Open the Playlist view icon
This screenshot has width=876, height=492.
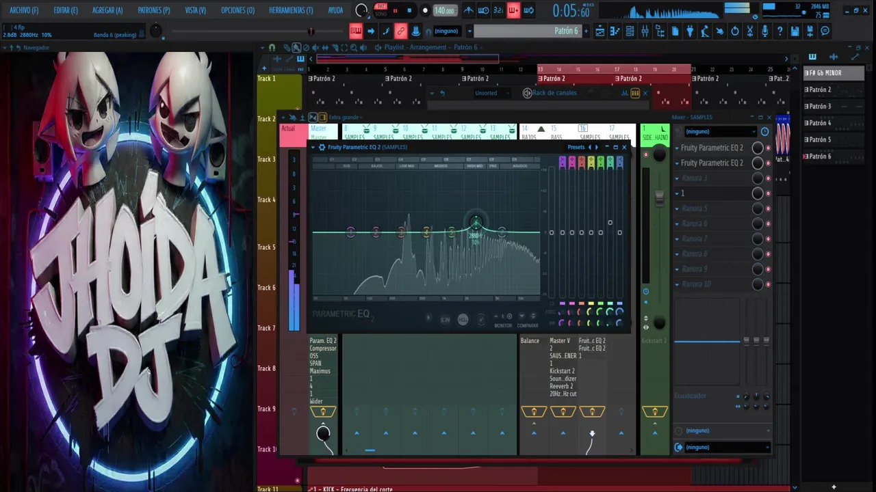tap(600, 31)
